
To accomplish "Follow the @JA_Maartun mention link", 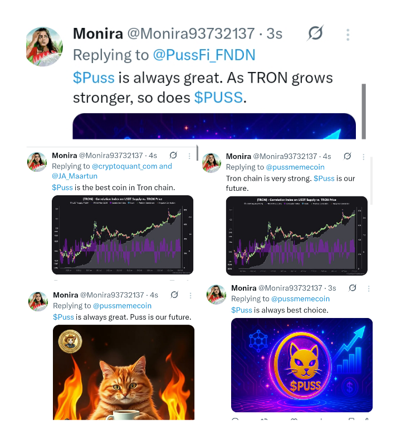I will (75, 176).
